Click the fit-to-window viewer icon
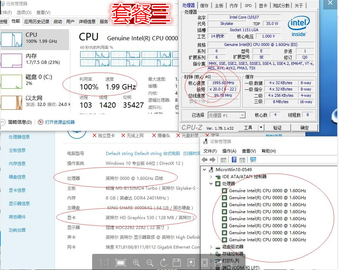The image size is (339, 270). [x=120, y=263]
